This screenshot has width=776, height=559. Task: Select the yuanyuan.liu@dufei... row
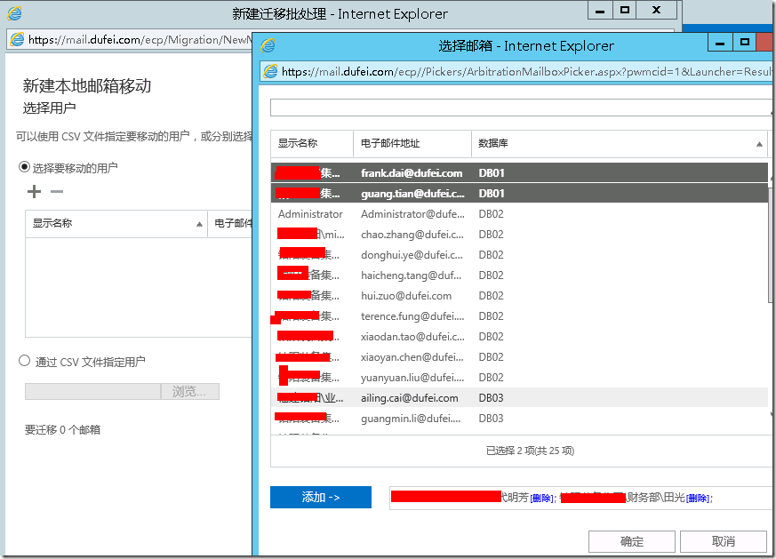pos(519,378)
